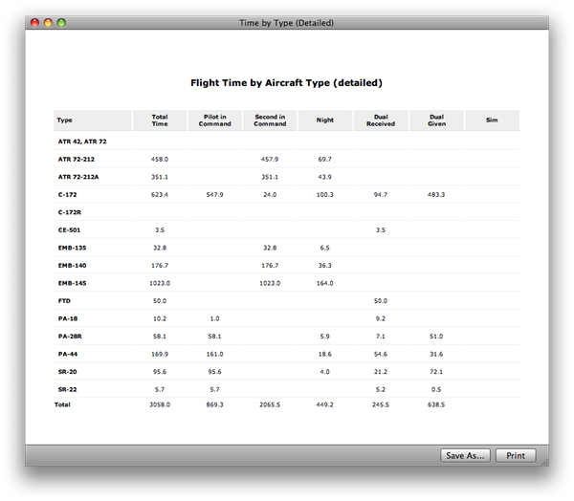The image size is (574, 501).
Task: Select the Second in Command header
Action: (270, 120)
